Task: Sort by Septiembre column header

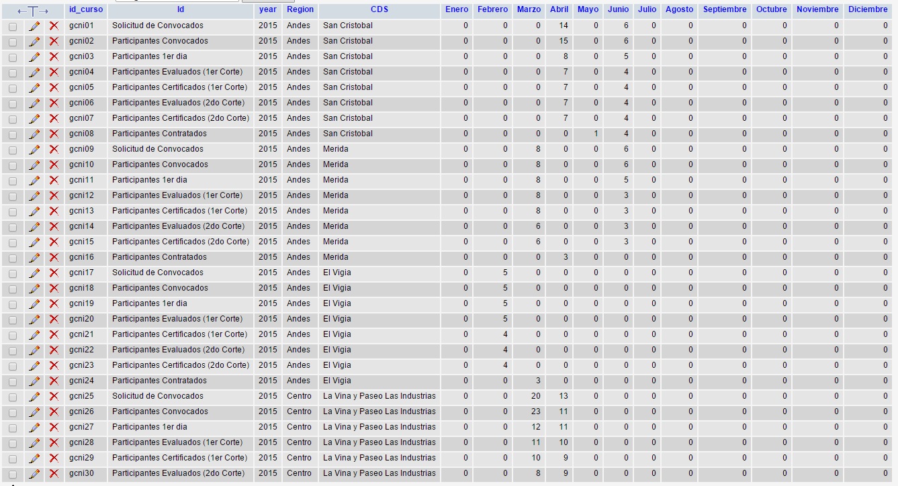Action: pos(725,9)
